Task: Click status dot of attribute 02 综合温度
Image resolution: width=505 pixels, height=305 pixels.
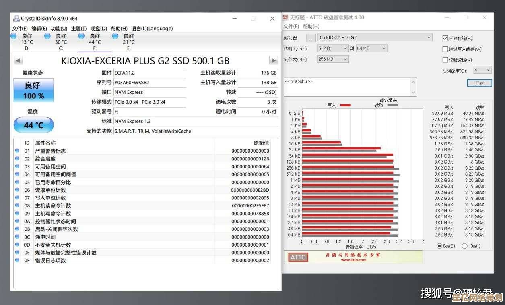Action: tap(17, 158)
